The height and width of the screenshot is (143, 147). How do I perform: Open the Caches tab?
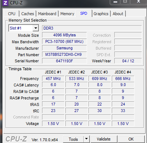point(28,14)
